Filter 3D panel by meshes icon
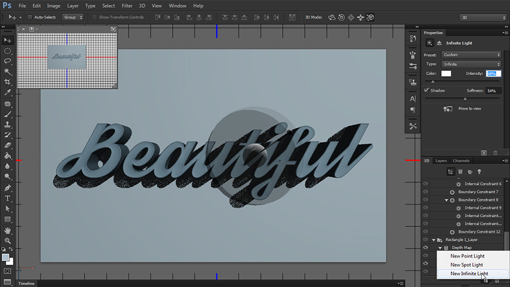This screenshot has height=287, width=510. (x=460, y=172)
